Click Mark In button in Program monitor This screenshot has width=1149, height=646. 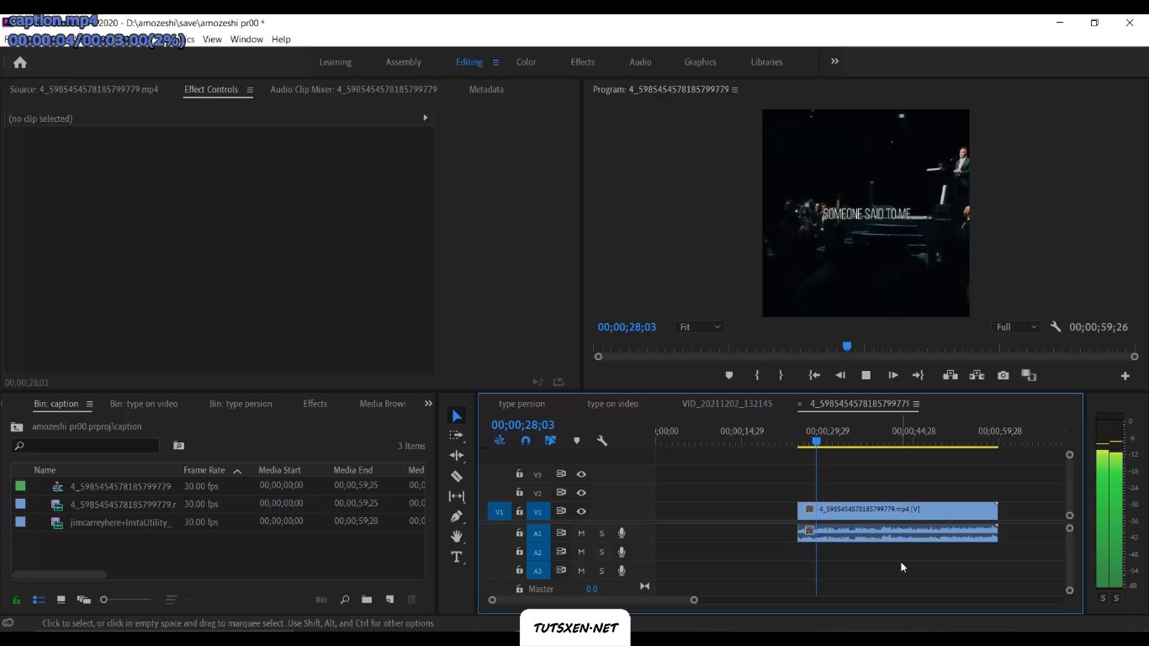[x=757, y=375]
